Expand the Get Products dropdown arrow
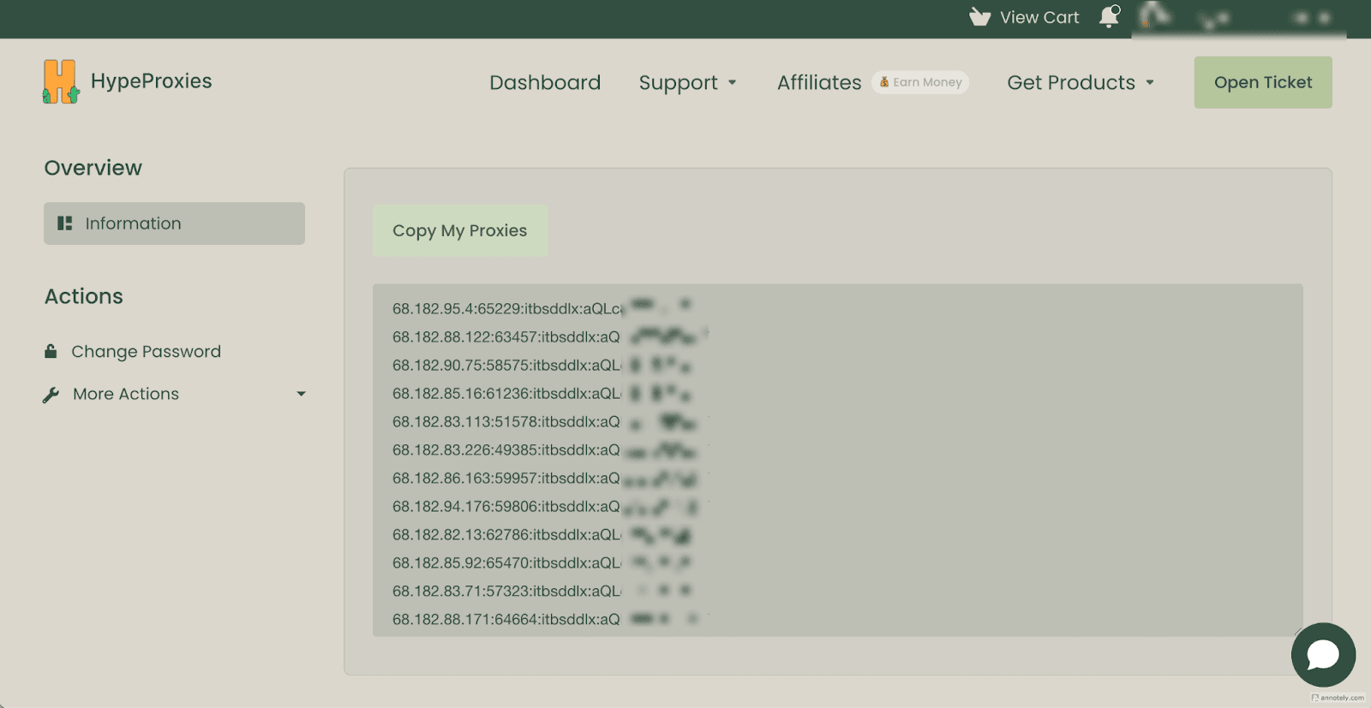This screenshot has height=708, width=1371. pyautogui.click(x=1150, y=83)
